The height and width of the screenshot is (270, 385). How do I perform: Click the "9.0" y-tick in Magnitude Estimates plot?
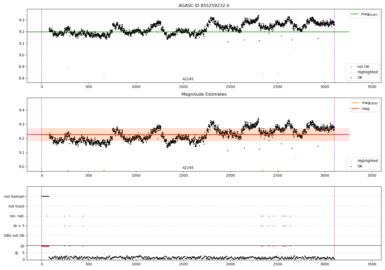(22, 167)
